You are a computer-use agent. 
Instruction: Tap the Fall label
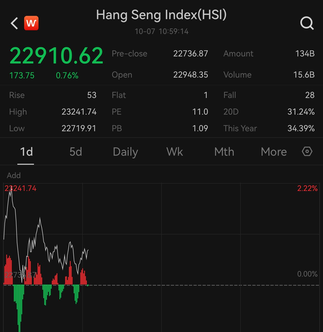point(230,95)
